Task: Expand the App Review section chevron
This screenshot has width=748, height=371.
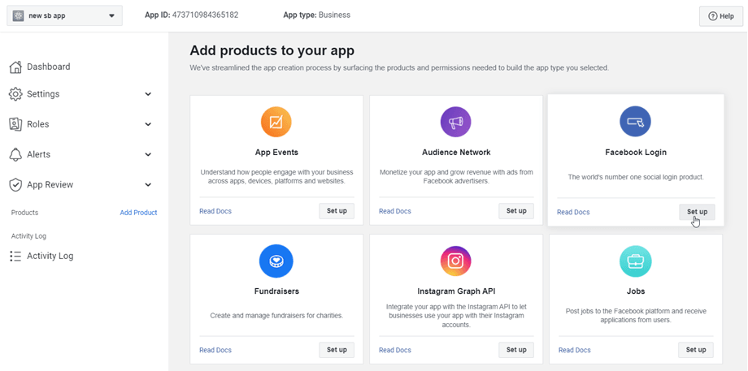Action: tap(148, 185)
